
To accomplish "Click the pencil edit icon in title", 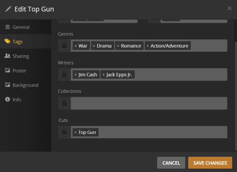I will point(8,9).
